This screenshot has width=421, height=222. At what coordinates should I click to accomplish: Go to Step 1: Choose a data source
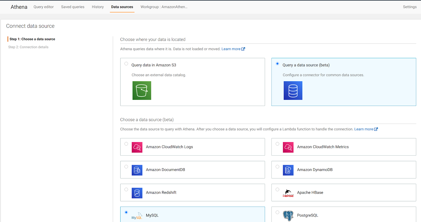coord(32,39)
